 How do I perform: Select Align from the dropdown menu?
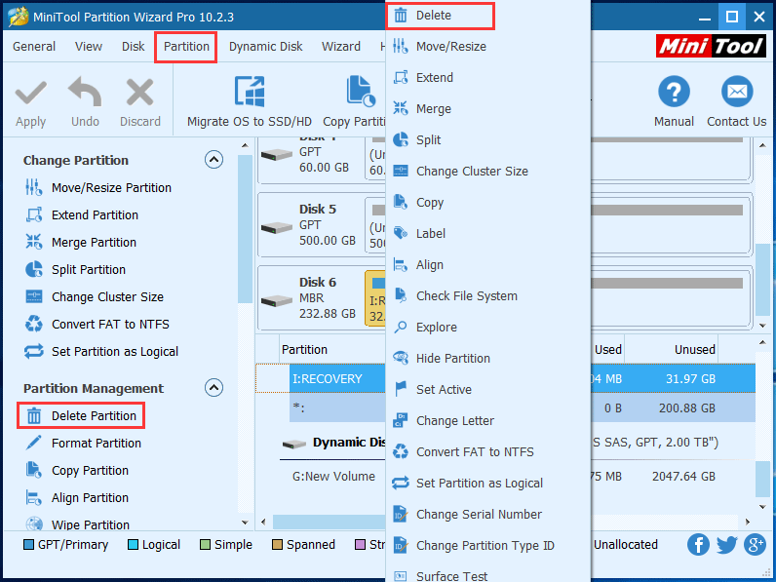click(x=488, y=265)
